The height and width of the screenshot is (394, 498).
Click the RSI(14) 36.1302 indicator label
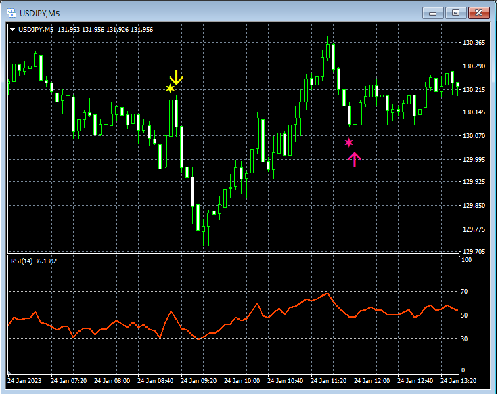click(x=34, y=261)
